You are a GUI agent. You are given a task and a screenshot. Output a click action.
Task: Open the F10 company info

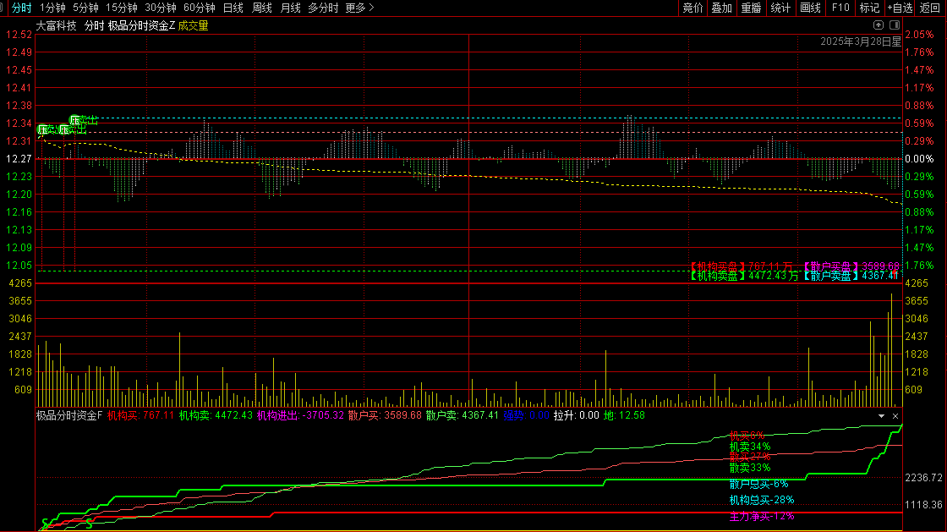click(x=840, y=8)
